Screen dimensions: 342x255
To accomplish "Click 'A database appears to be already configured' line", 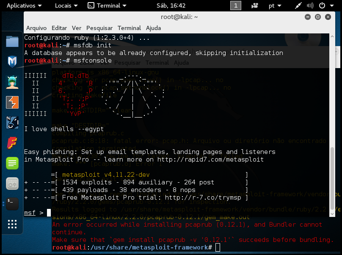I will coord(154,53).
